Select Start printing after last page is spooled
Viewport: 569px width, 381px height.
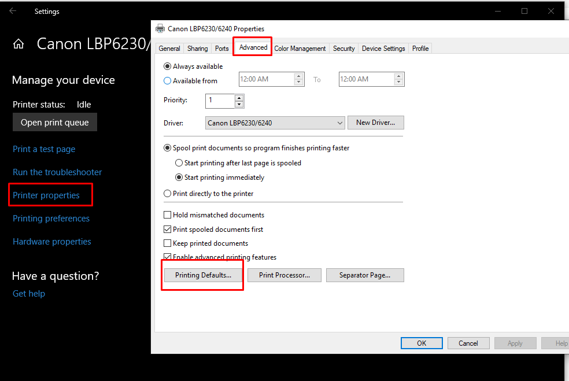pyautogui.click(x=179, y=163)
